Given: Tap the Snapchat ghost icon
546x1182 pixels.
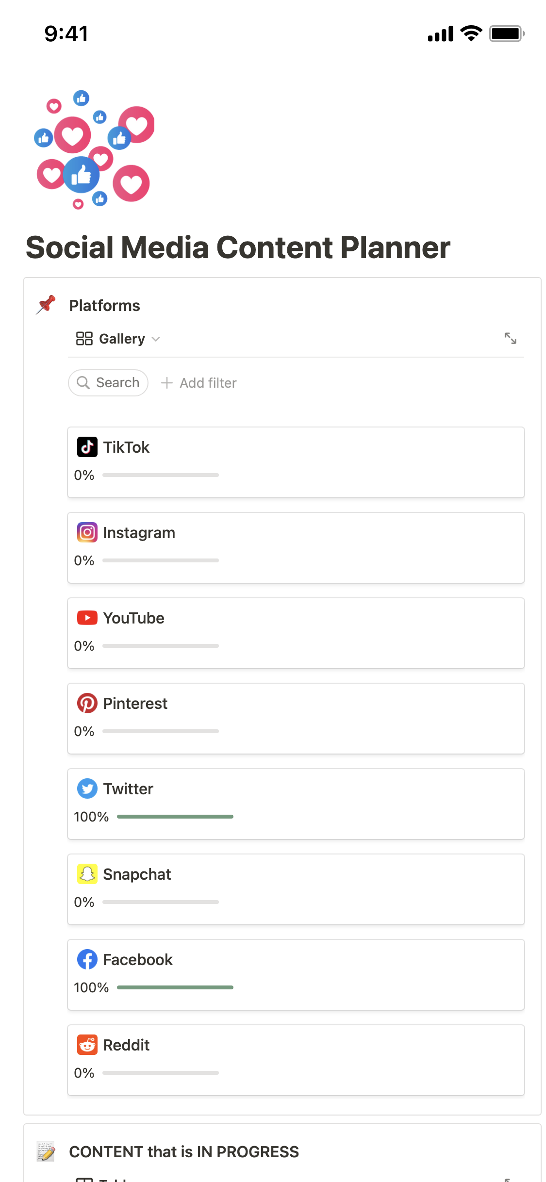Looking at the screenshot, I should [x=87, y=874].
